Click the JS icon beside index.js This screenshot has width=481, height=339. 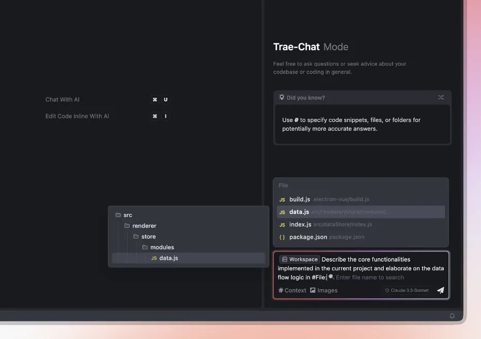coord(282,225)
